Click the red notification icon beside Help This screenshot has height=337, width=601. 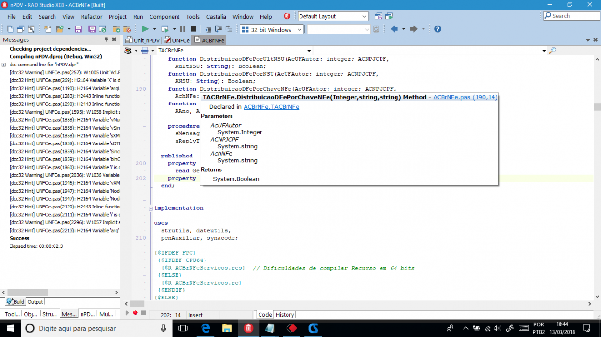[x=287, y=16]
